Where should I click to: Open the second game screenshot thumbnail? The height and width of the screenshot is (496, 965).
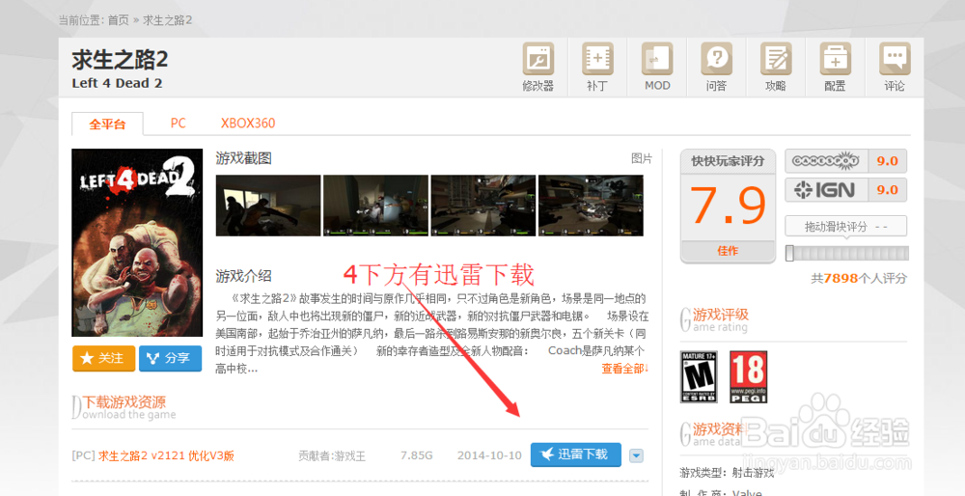pyautogui.click(x=376, y=206)
